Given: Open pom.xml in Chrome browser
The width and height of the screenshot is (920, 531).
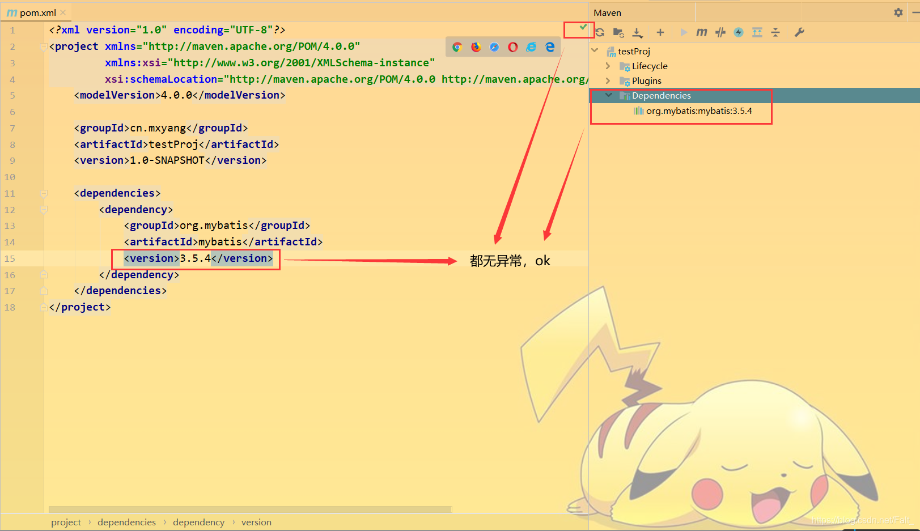Looking at the screenshot, I should (x=457, y=47).
